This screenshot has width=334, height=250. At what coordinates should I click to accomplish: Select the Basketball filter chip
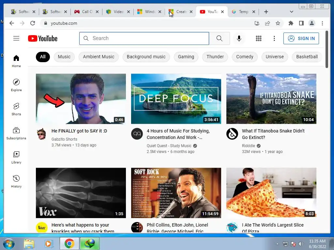coord(307,57)
